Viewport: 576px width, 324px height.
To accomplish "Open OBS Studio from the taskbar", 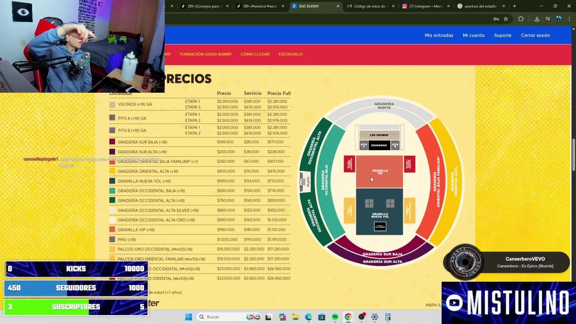I will click(x=361, y=317).
